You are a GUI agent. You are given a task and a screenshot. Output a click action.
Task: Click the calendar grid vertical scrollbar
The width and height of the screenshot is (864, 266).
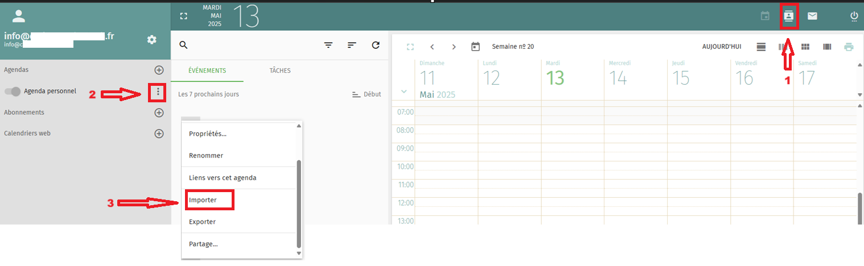tap(860, 209)
